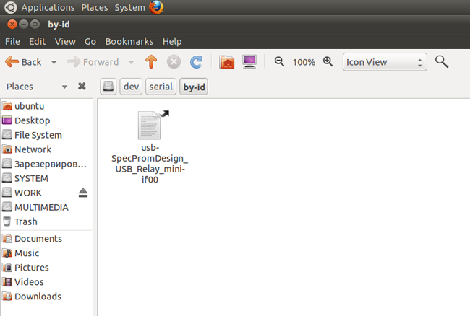Open the Icon View dropdown
This screenshot has width=470, height=316.
pos(384,62)
